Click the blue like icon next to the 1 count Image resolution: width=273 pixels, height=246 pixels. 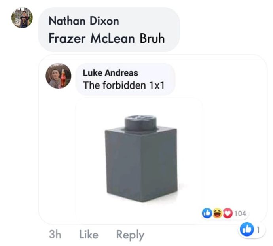click(x=247, y=229)
